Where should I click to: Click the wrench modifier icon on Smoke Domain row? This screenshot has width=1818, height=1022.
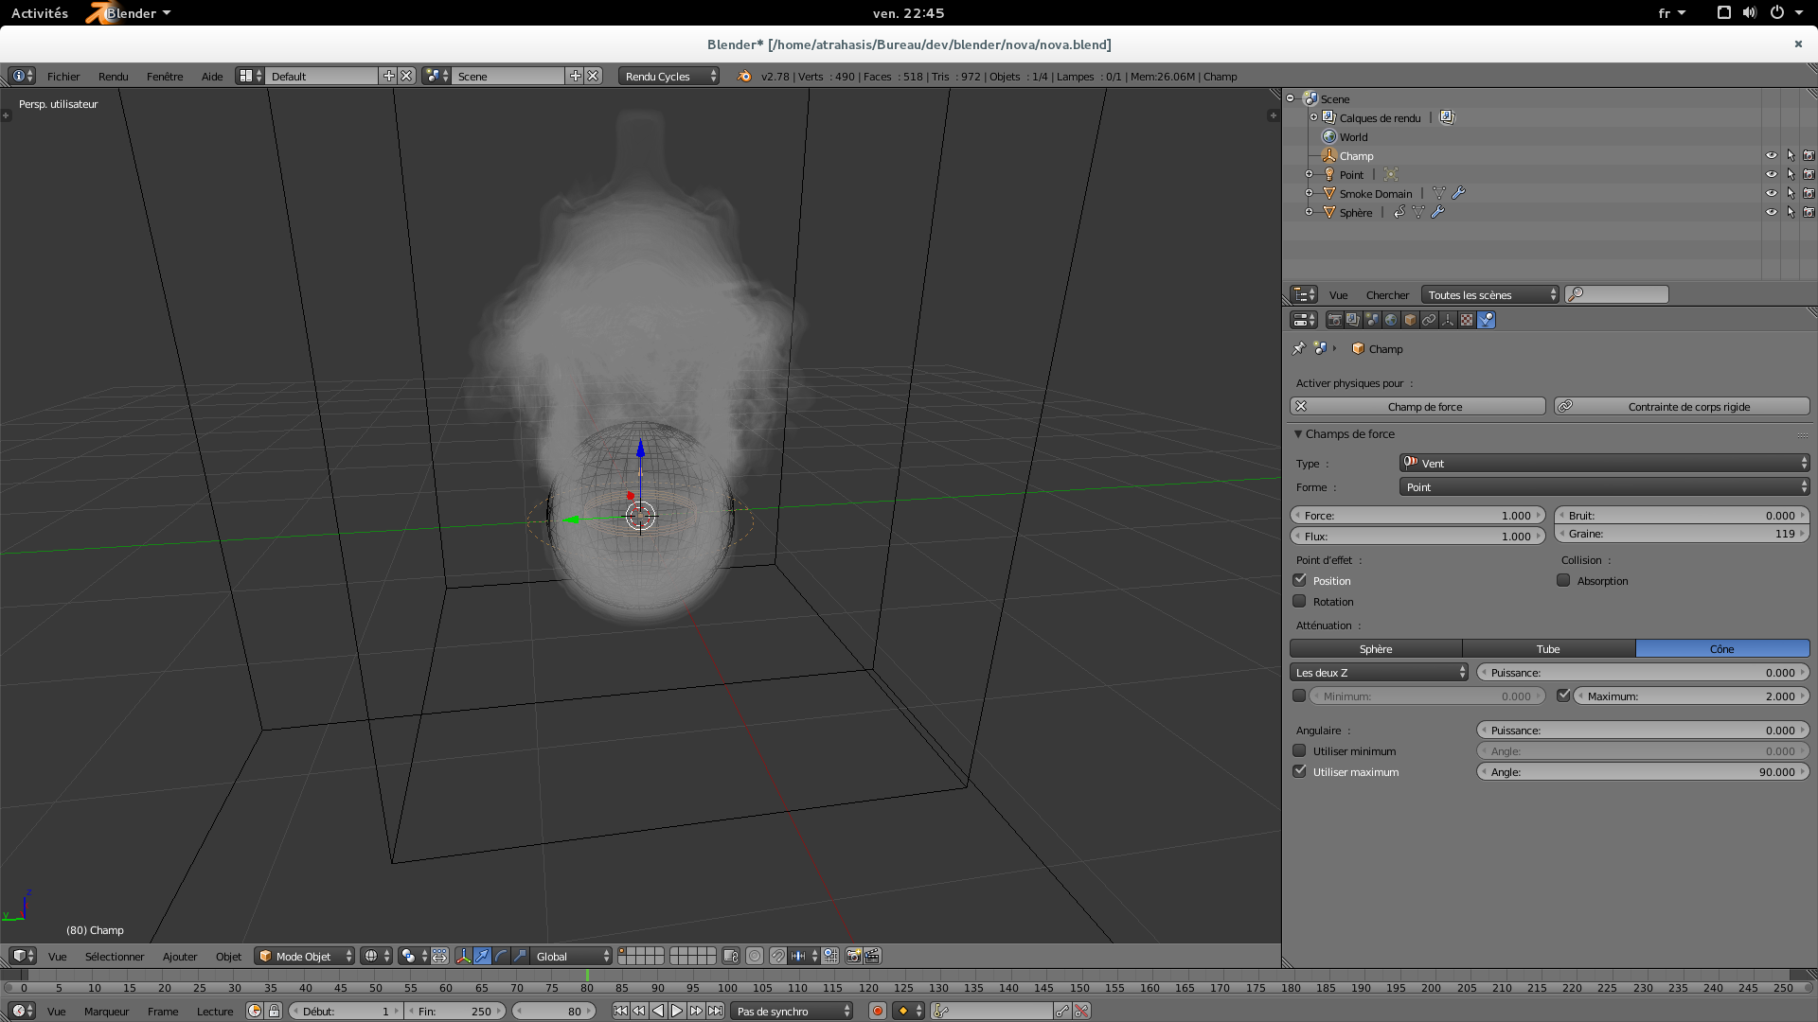click(x=1458, y=193)
